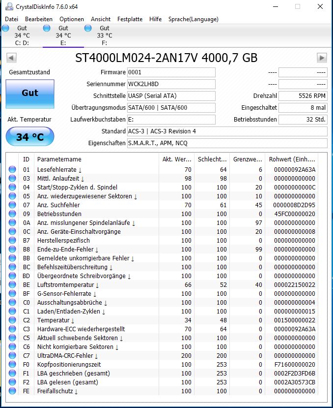
Task: Click status icon of C2 Temperatur row
Action: (12, 320)
